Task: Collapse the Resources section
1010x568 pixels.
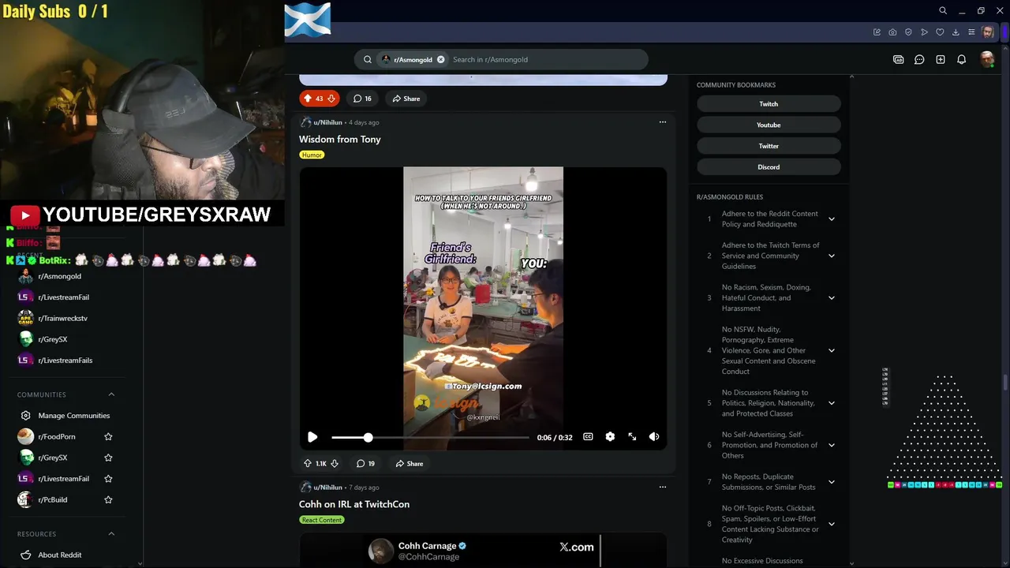Action: pyautogui.click(x=111, y=534)
